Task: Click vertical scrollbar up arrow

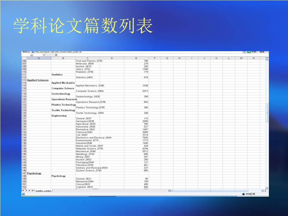Action: click(267, 59)
